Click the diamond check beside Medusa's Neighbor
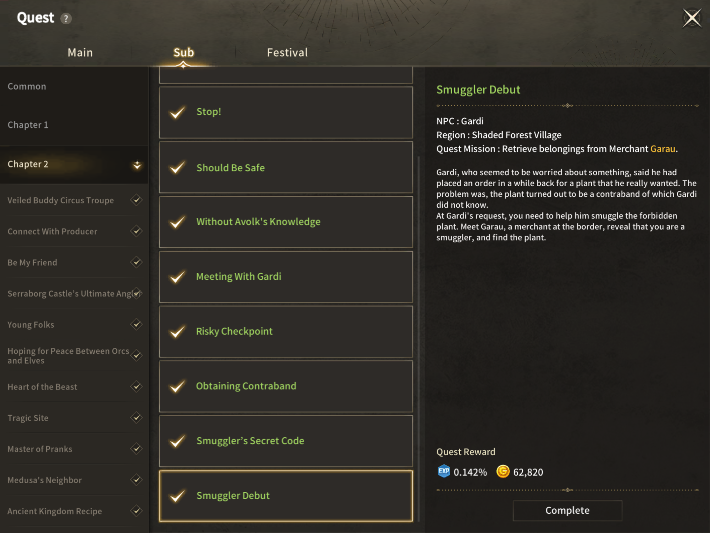This screenshot has height=533, width=710. [136, 480]
